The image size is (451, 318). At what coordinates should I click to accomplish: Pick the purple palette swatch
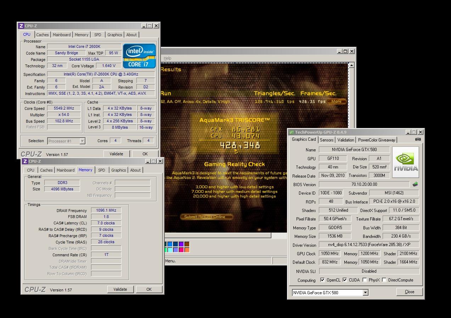click(x=181, y=244)
